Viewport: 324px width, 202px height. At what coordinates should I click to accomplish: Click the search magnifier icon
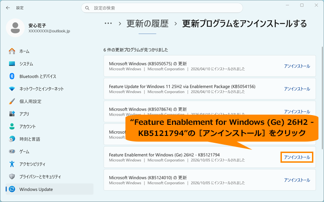coord(87,8)
